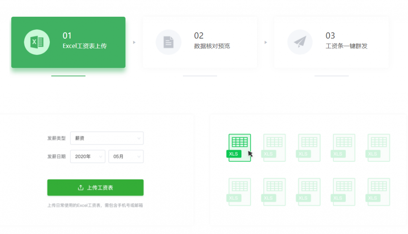
Task: Open the 发薪类型 dropdown showing 薪资
Action: tap(107, 138)
